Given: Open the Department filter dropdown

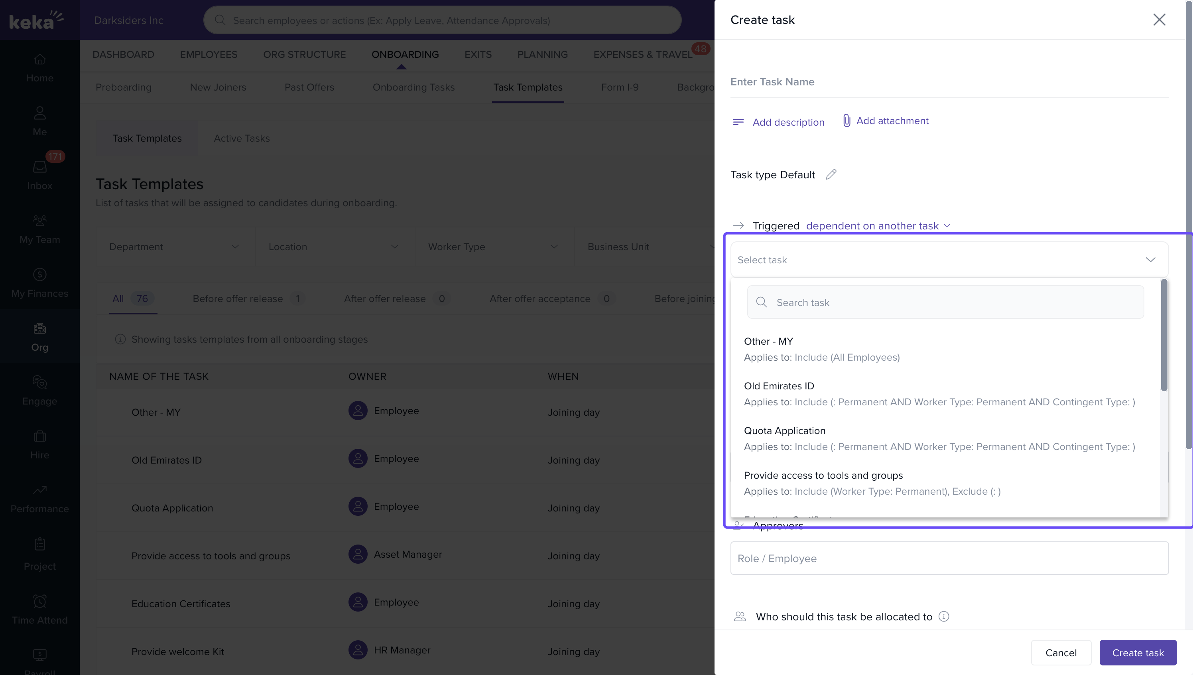Looking at the screenshot, I should (x=174, y=247).
